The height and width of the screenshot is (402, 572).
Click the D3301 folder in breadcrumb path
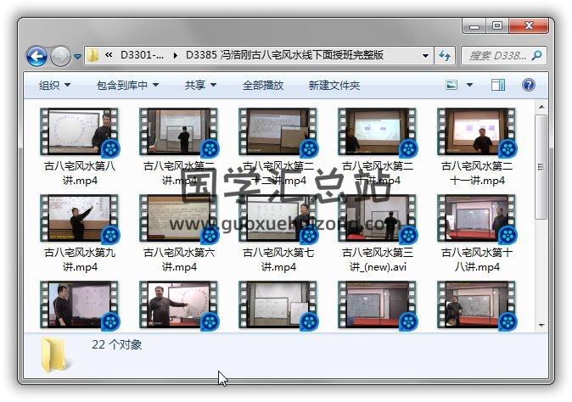click(143, 56)
